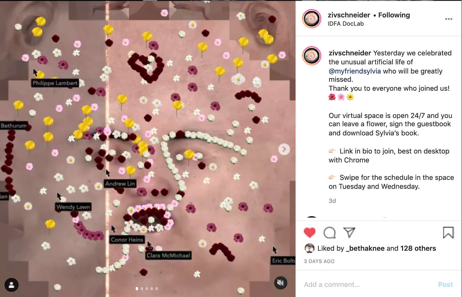The width and height of the screenshot is (462, 297).
Task: Jump to second carousel slide dot
Action: click(x=142, y=289)
